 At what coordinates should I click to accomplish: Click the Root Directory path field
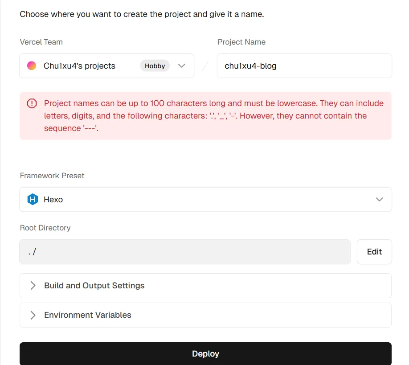click(184, 252)
